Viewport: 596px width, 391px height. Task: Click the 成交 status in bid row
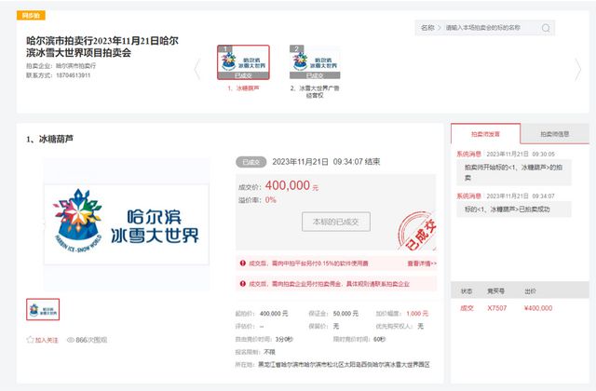467,308
